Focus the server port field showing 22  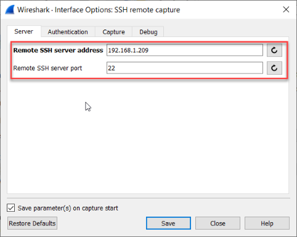[185, 68]
